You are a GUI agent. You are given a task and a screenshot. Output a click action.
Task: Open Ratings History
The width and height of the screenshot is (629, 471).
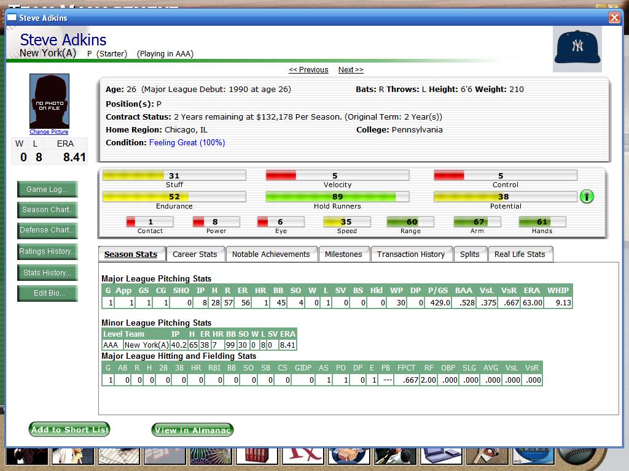pos(47,251)
